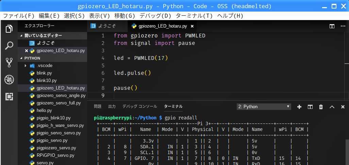This screenshot has width=349, height=165.
Task: Open pigpio_blink10.py in the explorer
Action: (52, 118)
